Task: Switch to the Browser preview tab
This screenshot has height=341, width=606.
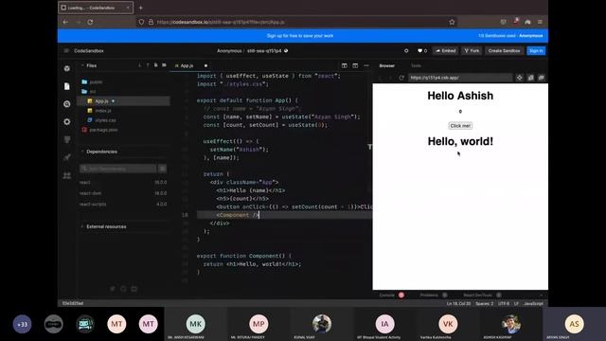Action: pos(387,65)
